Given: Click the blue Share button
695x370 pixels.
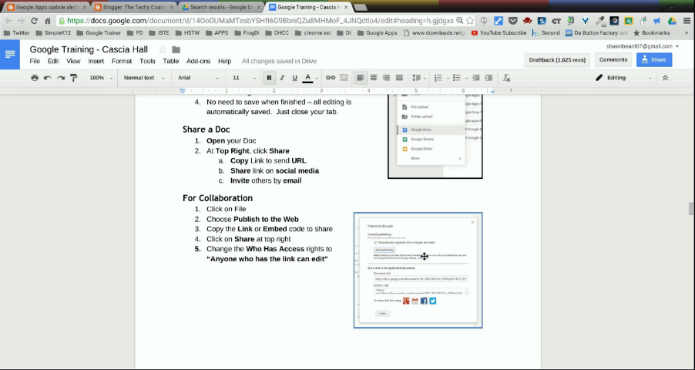Looking at the screenshot, I should [653, 59].
